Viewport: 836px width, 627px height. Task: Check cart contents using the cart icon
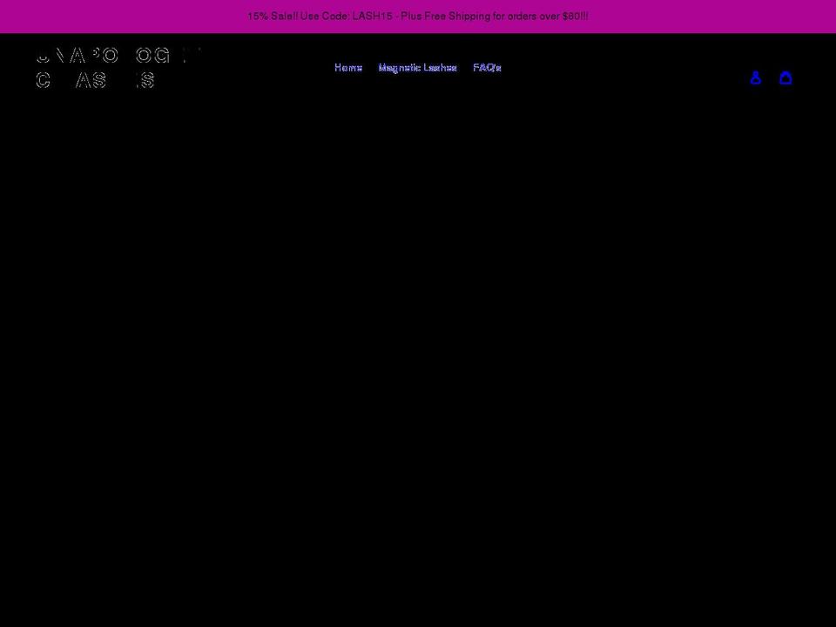[x=785, y=78]
